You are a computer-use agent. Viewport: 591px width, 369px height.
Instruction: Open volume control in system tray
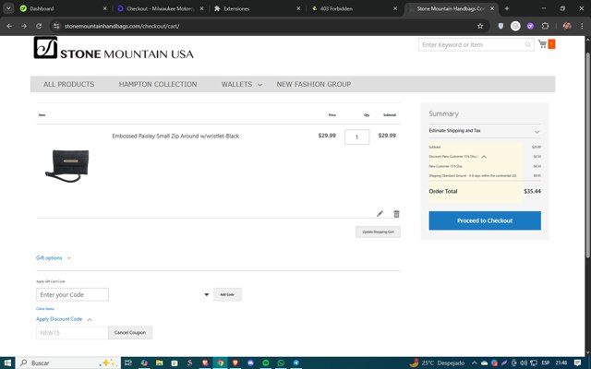[524, 363]
